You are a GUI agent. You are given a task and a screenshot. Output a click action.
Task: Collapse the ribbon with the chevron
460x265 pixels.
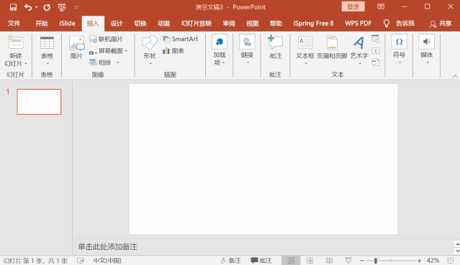coord(455,76)
